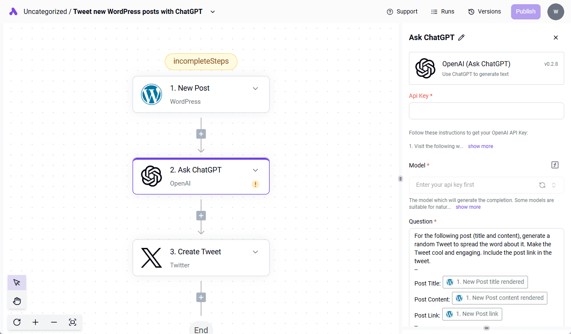Select the pointer cursor tool
The height and width of the screenshot is (334, 571).
[17, 283]
